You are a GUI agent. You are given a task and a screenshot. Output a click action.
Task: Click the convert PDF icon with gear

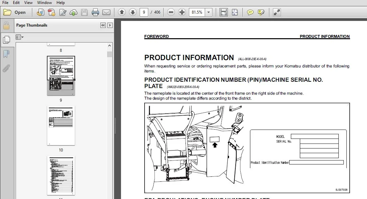52,12
